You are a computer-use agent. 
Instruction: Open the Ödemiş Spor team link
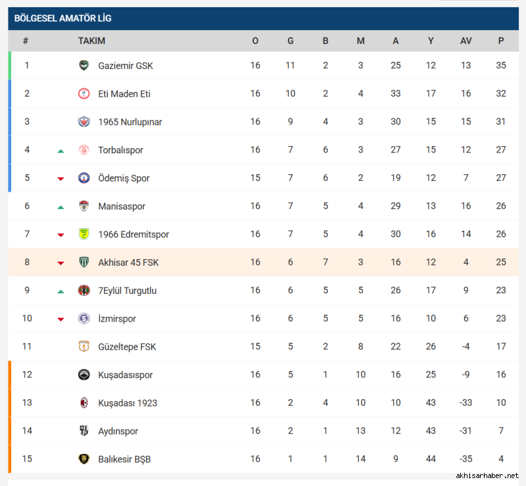click(x=124, y=178)
